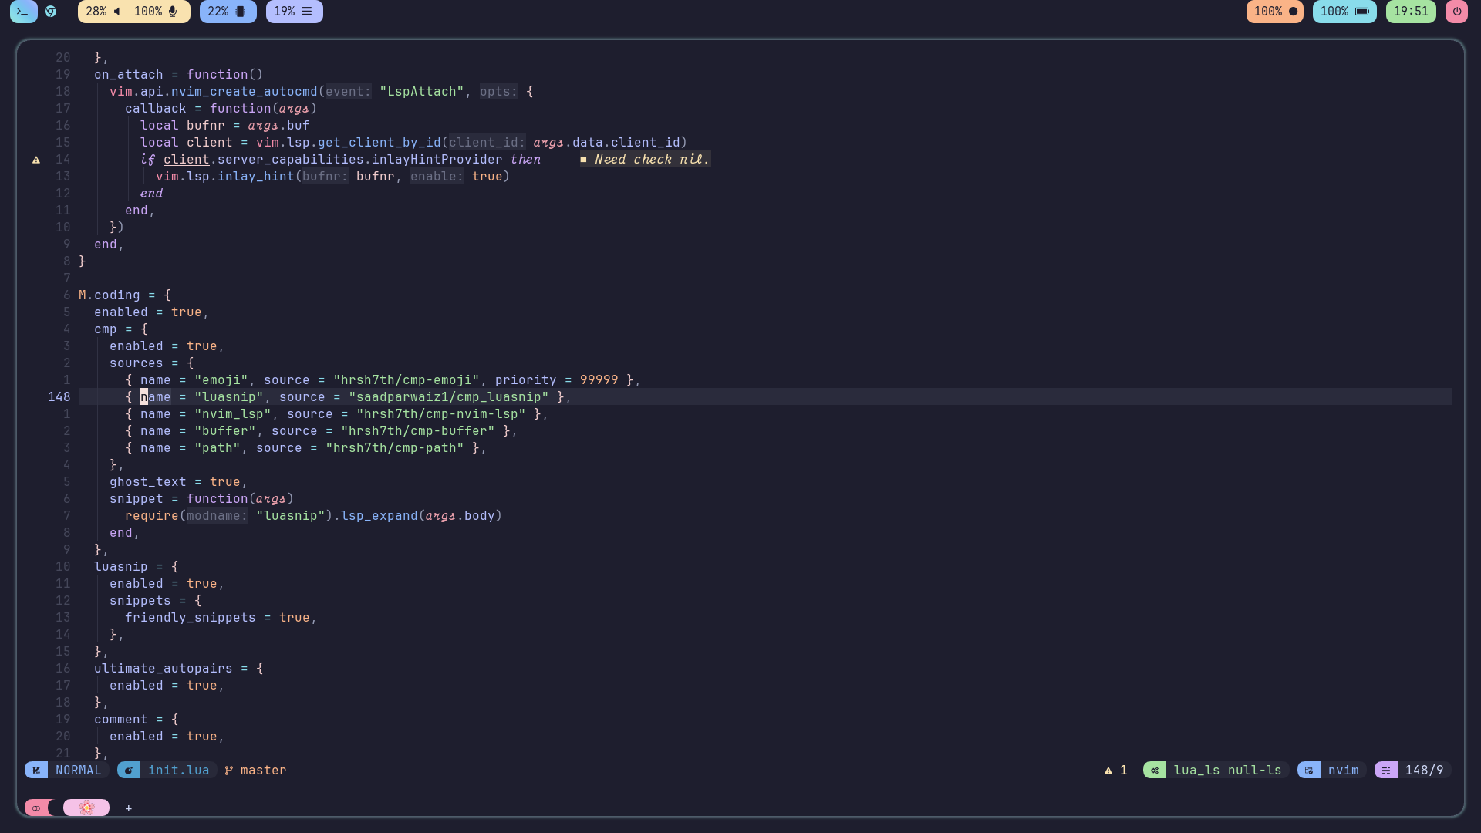Click the memory icon beside 19%
The image size is (1481, 833).
[307, 11]
